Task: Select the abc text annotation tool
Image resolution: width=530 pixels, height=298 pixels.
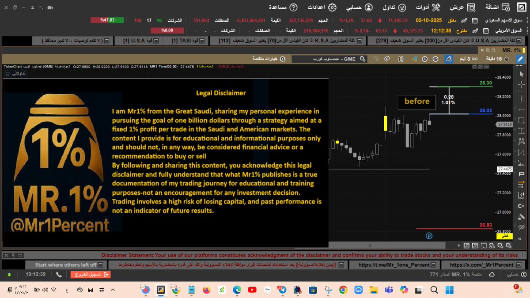Action: [522, 164]
